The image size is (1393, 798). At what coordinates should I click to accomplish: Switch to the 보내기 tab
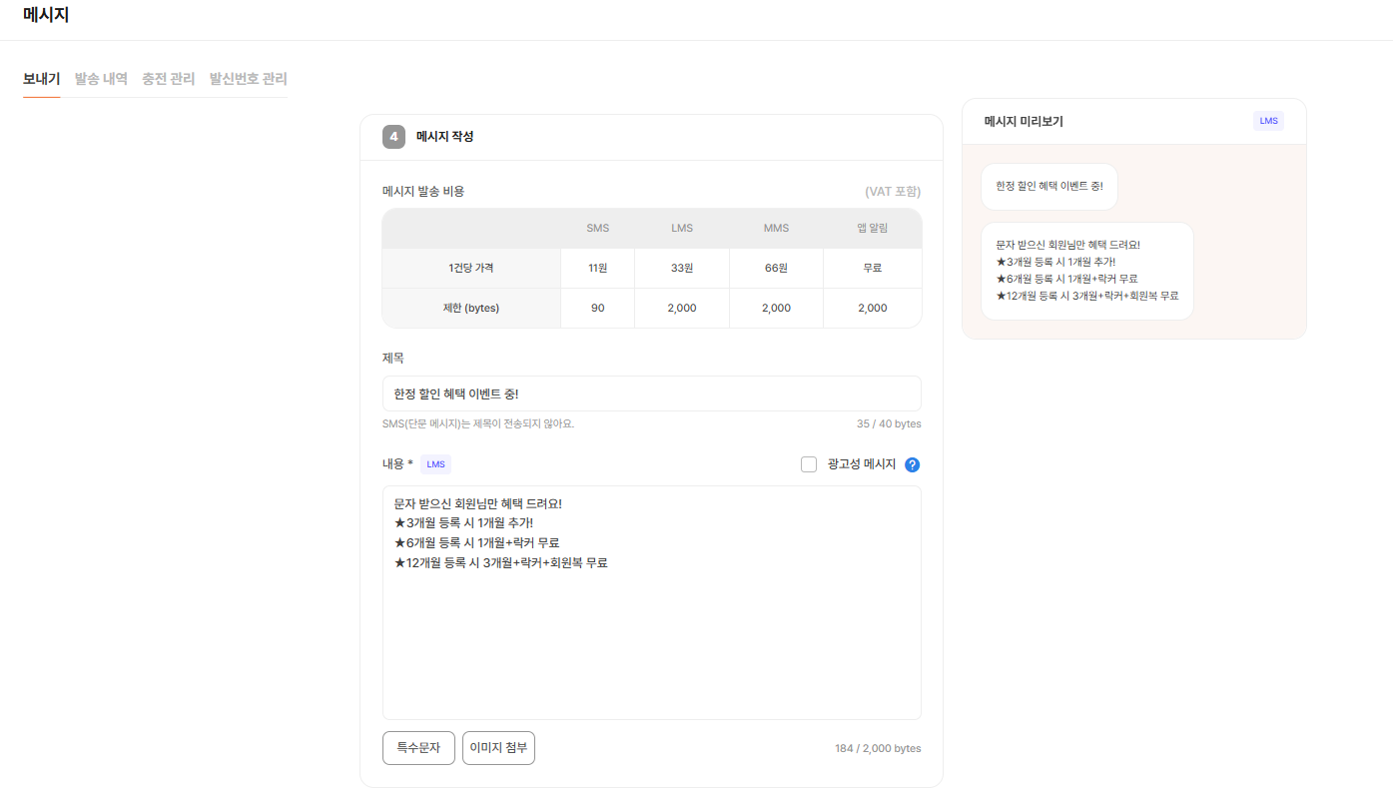click(x=41, y=79)
